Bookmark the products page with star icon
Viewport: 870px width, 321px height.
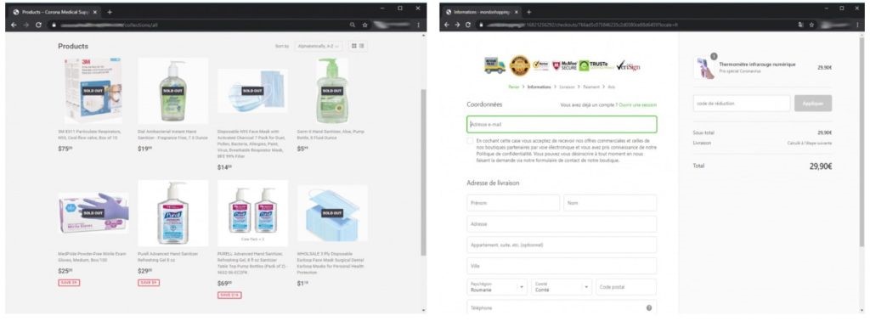coord(364,25)
